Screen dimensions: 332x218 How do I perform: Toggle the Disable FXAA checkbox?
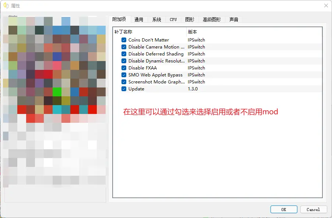pos(124,68)
